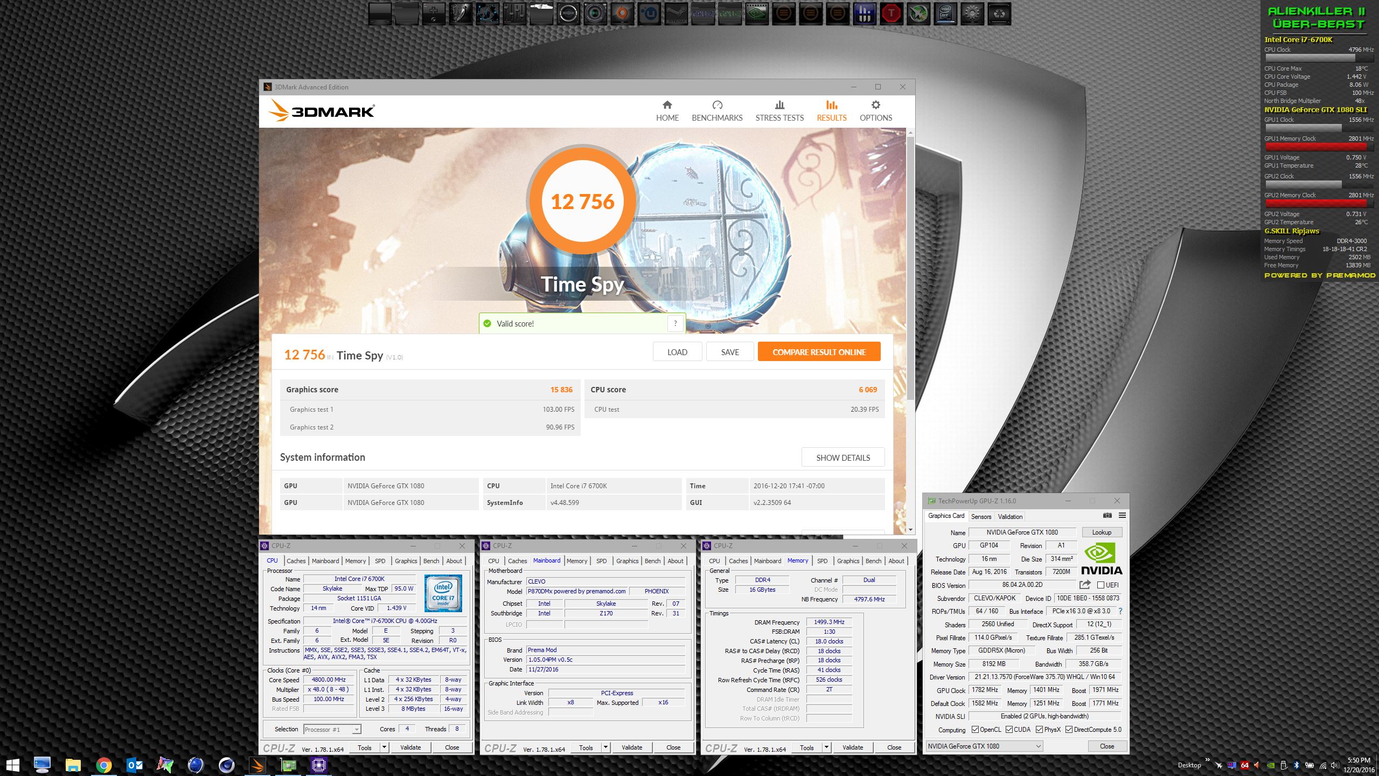Take GPU-Z screenshot with camera icon

[1107, 516]
